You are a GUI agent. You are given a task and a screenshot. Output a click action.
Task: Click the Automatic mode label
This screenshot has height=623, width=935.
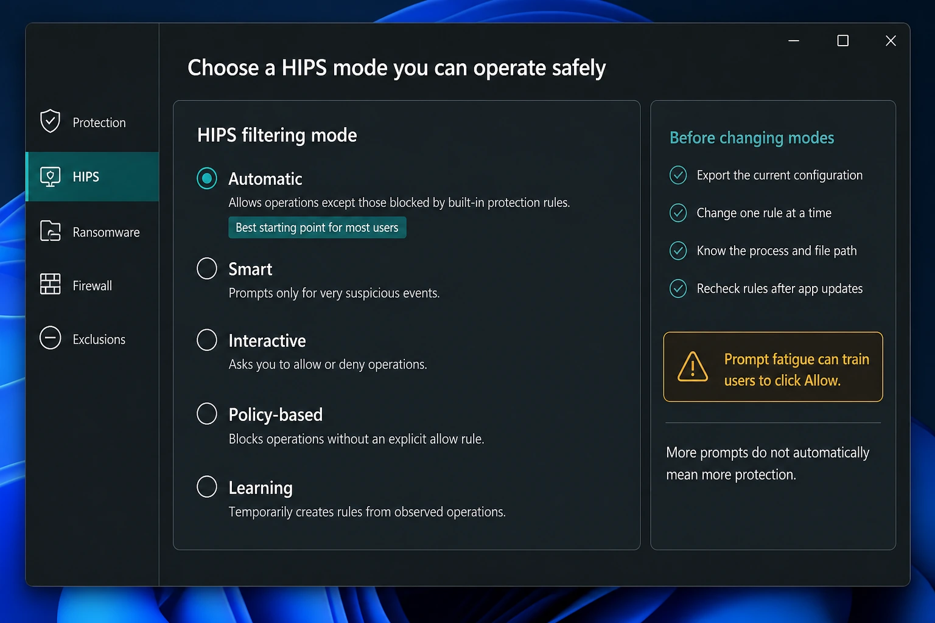coord(265,179)
